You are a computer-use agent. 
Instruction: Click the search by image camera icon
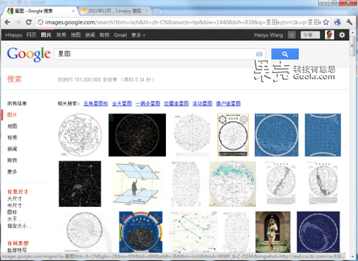(259, 54)
